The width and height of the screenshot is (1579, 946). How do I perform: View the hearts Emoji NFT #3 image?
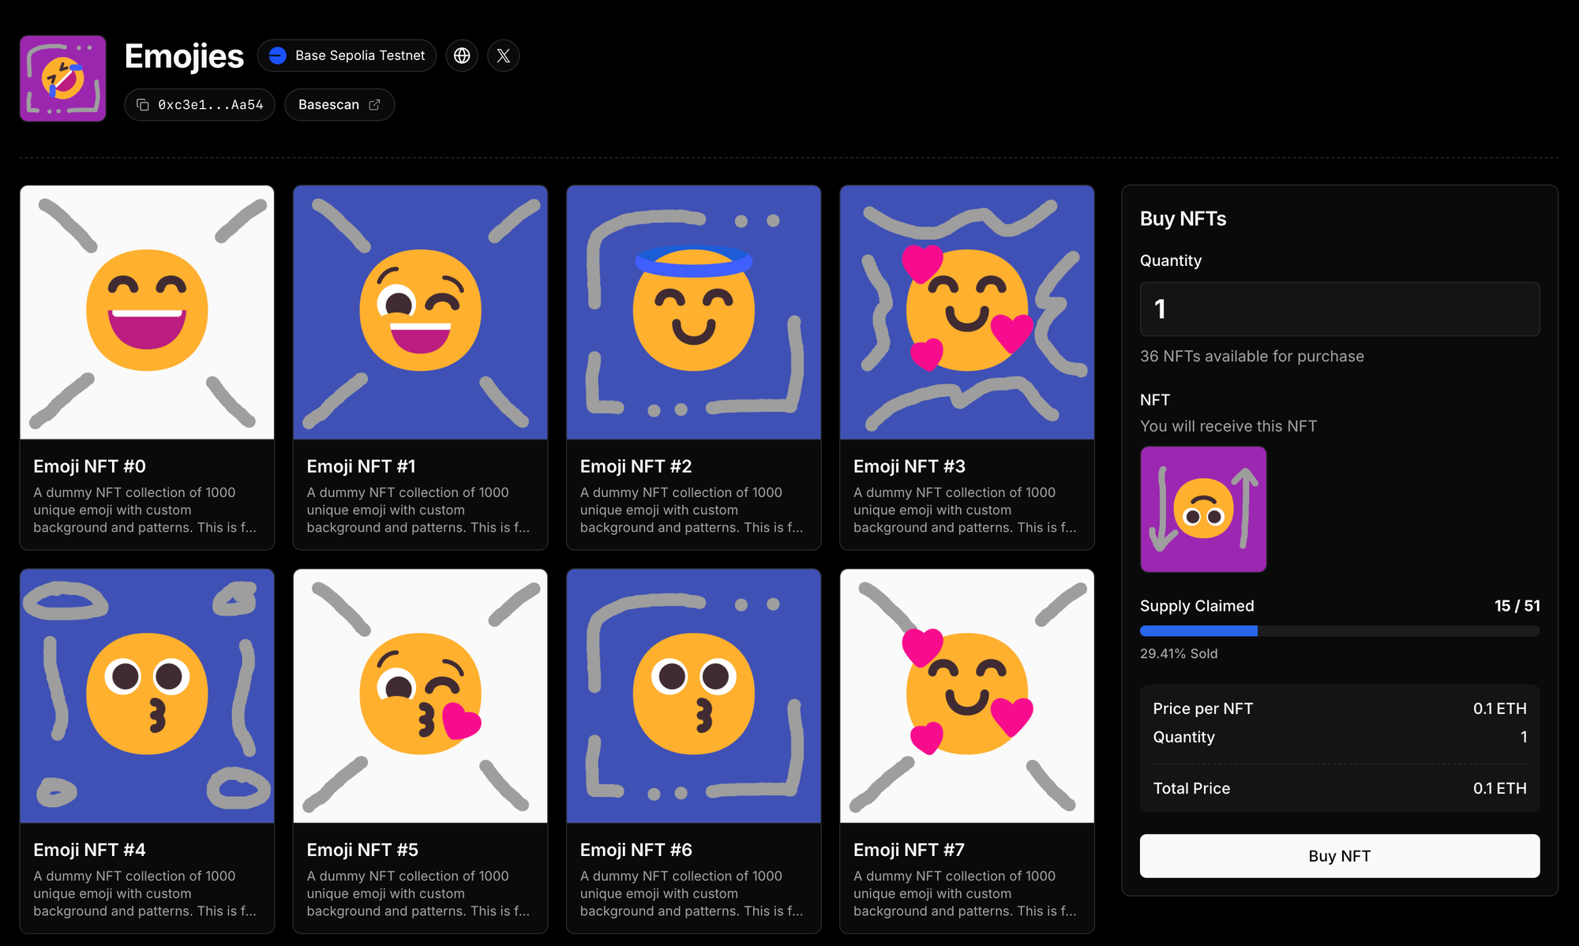pos(966,312)
